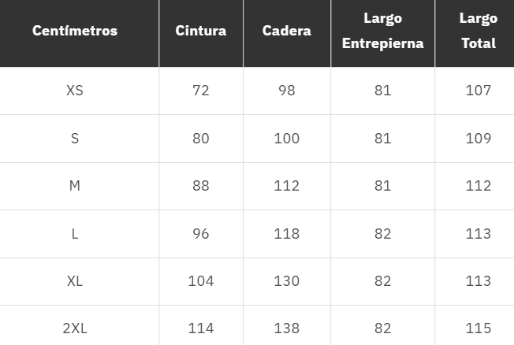
Task: Select the Largo Total column header
Action: 478,31
